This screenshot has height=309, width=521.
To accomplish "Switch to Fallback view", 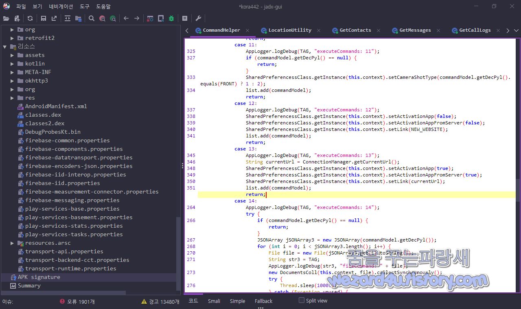I will pos(264,301).
